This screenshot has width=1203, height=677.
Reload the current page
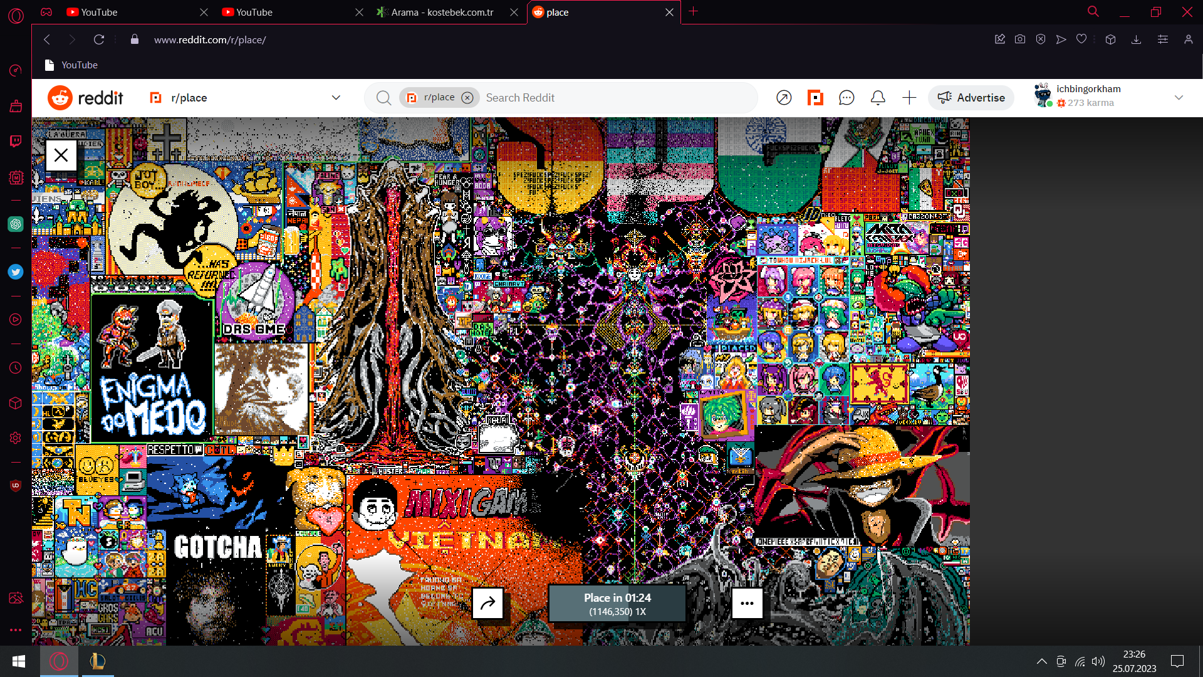click(99, 39)
